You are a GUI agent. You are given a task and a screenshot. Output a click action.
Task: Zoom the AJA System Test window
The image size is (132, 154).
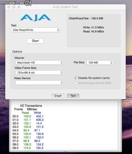19,7
